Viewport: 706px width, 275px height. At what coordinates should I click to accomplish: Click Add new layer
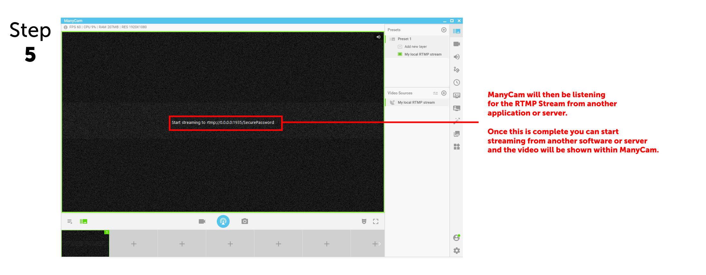click(416, 47)
